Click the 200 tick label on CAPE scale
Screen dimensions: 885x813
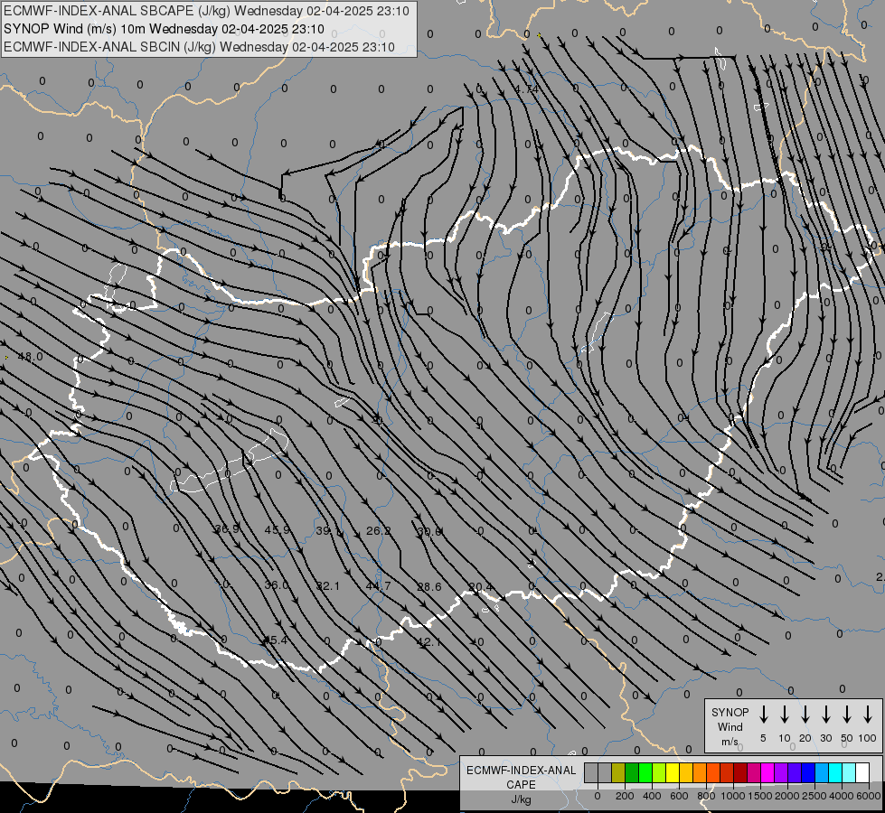pos(625,796)
